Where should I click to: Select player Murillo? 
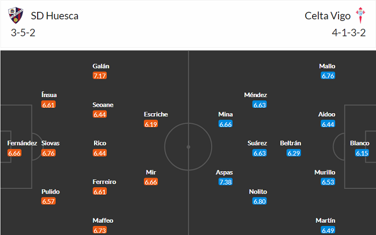[x=326, y=172]
